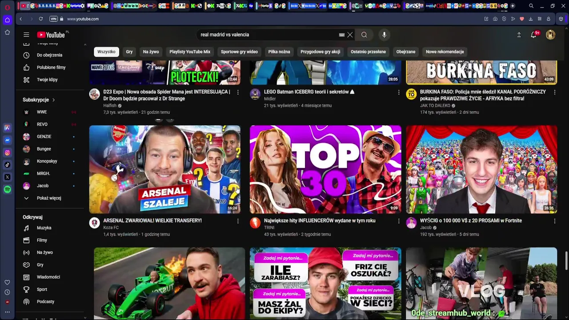The image size is (569, 320).
Task: Go back in browser history
Action: pyautogui.click(x=20, y=19)
